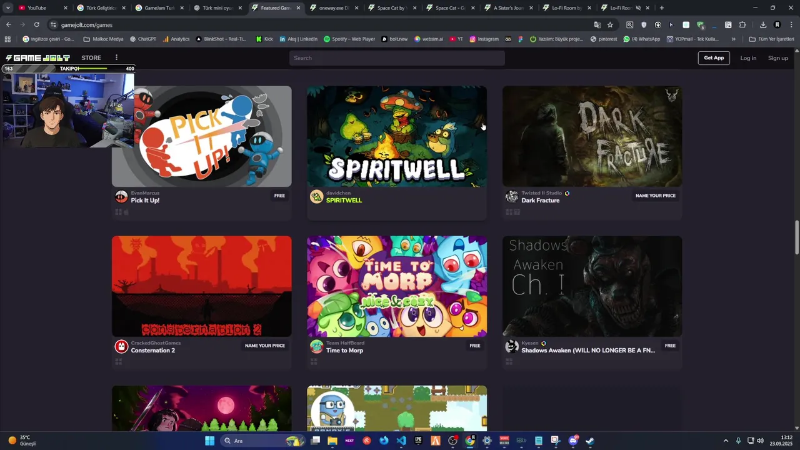Open a new browser tab

pyautogui.click(x=662, y=8)
